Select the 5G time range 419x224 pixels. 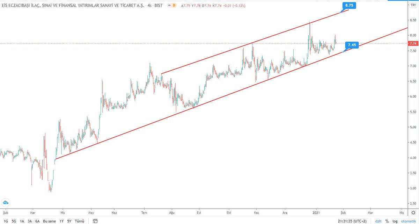pos(14,221)
